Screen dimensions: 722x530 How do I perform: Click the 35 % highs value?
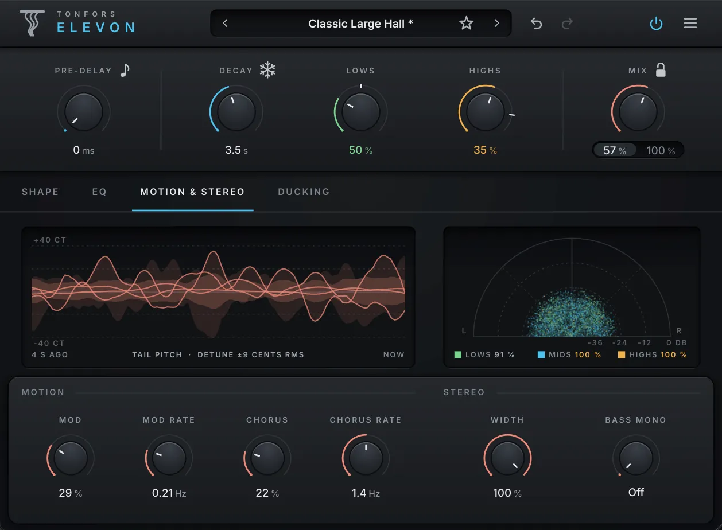coord(485,150)
